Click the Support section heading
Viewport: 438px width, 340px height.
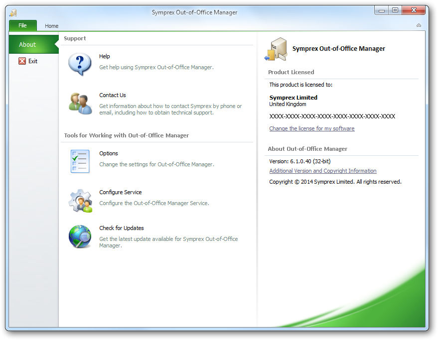pyautogui.click(x=75, y=38)
